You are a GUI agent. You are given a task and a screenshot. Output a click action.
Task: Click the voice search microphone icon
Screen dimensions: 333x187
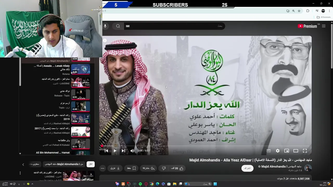tap(105, 26)
